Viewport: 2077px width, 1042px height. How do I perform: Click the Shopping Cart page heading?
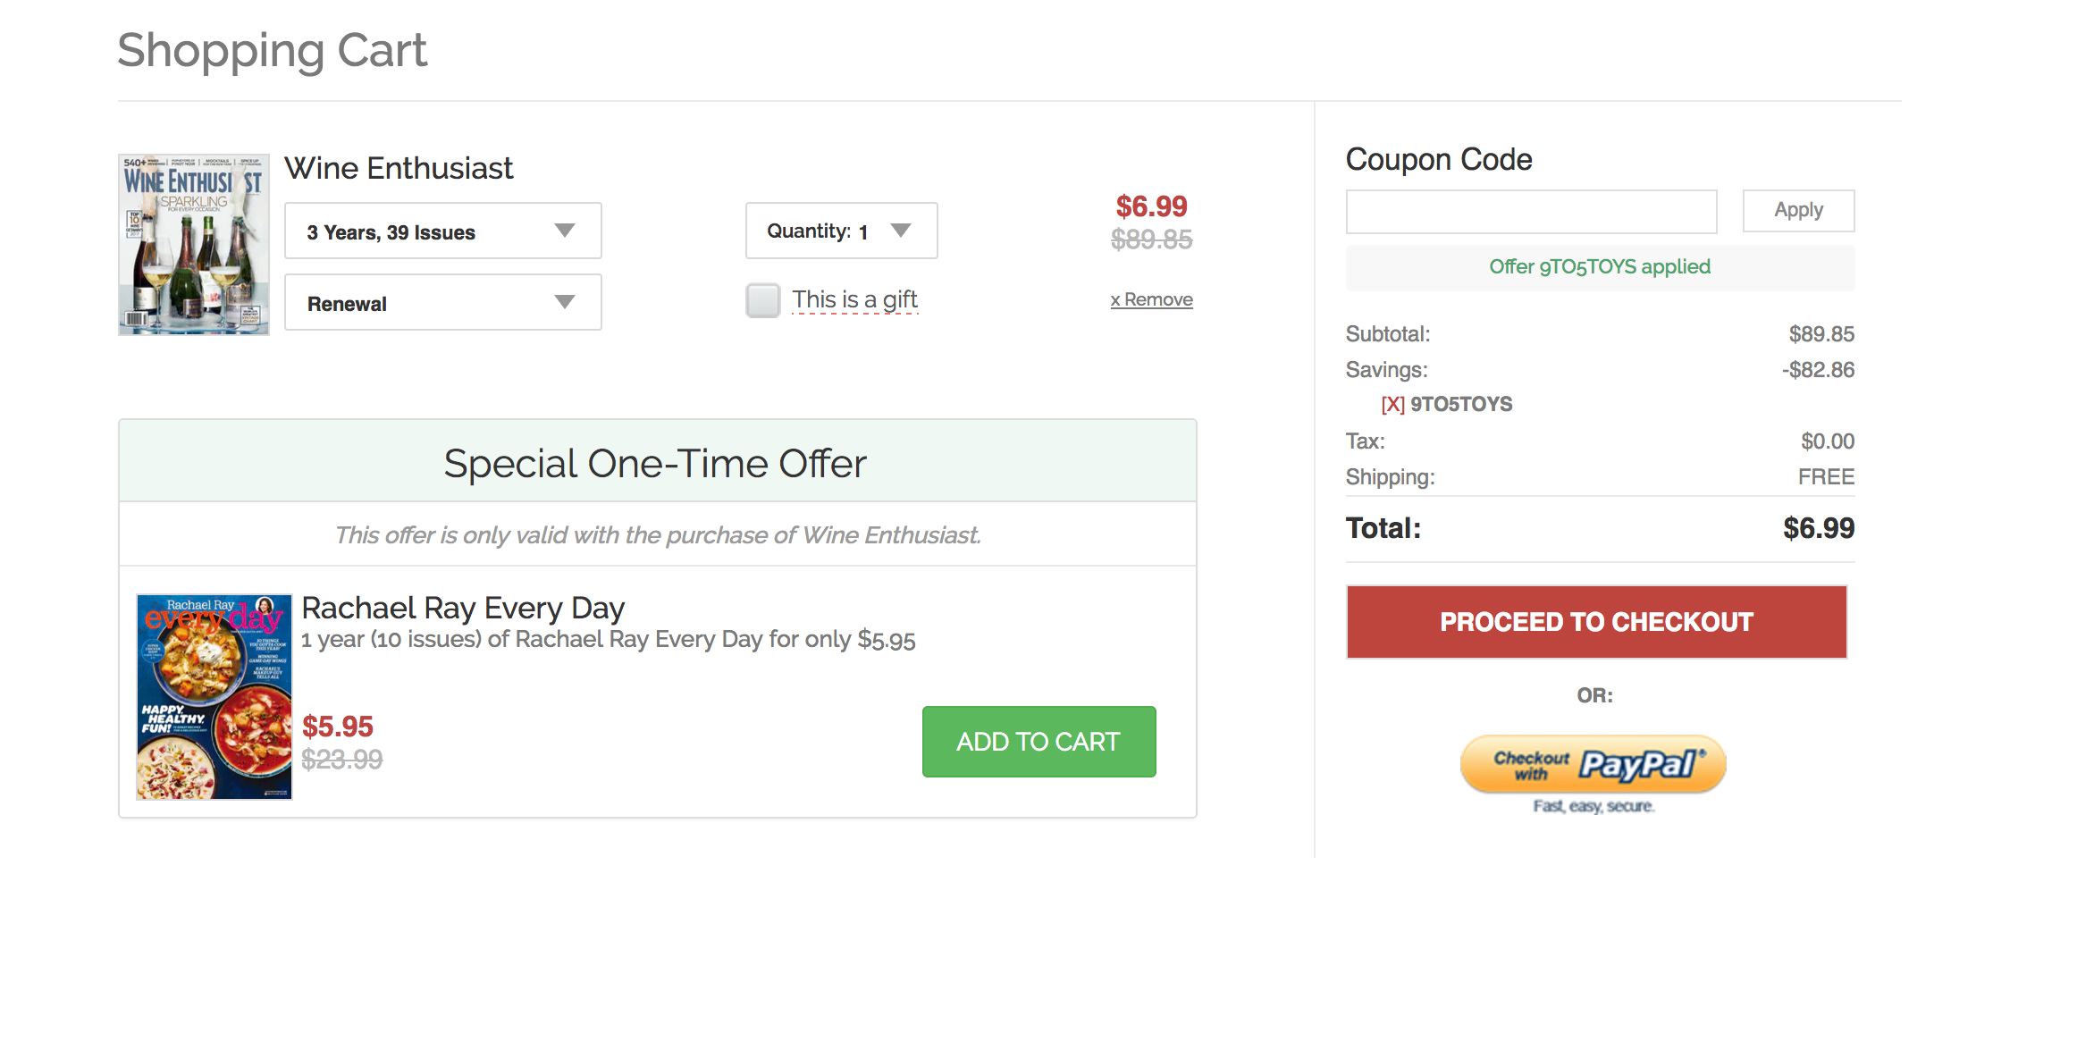pos(273,51)
